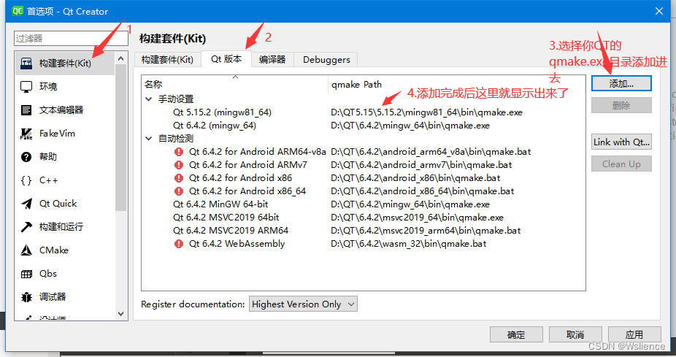
Task: Click the 过滤器 filter input field
Action: click(x=71, y=38)
